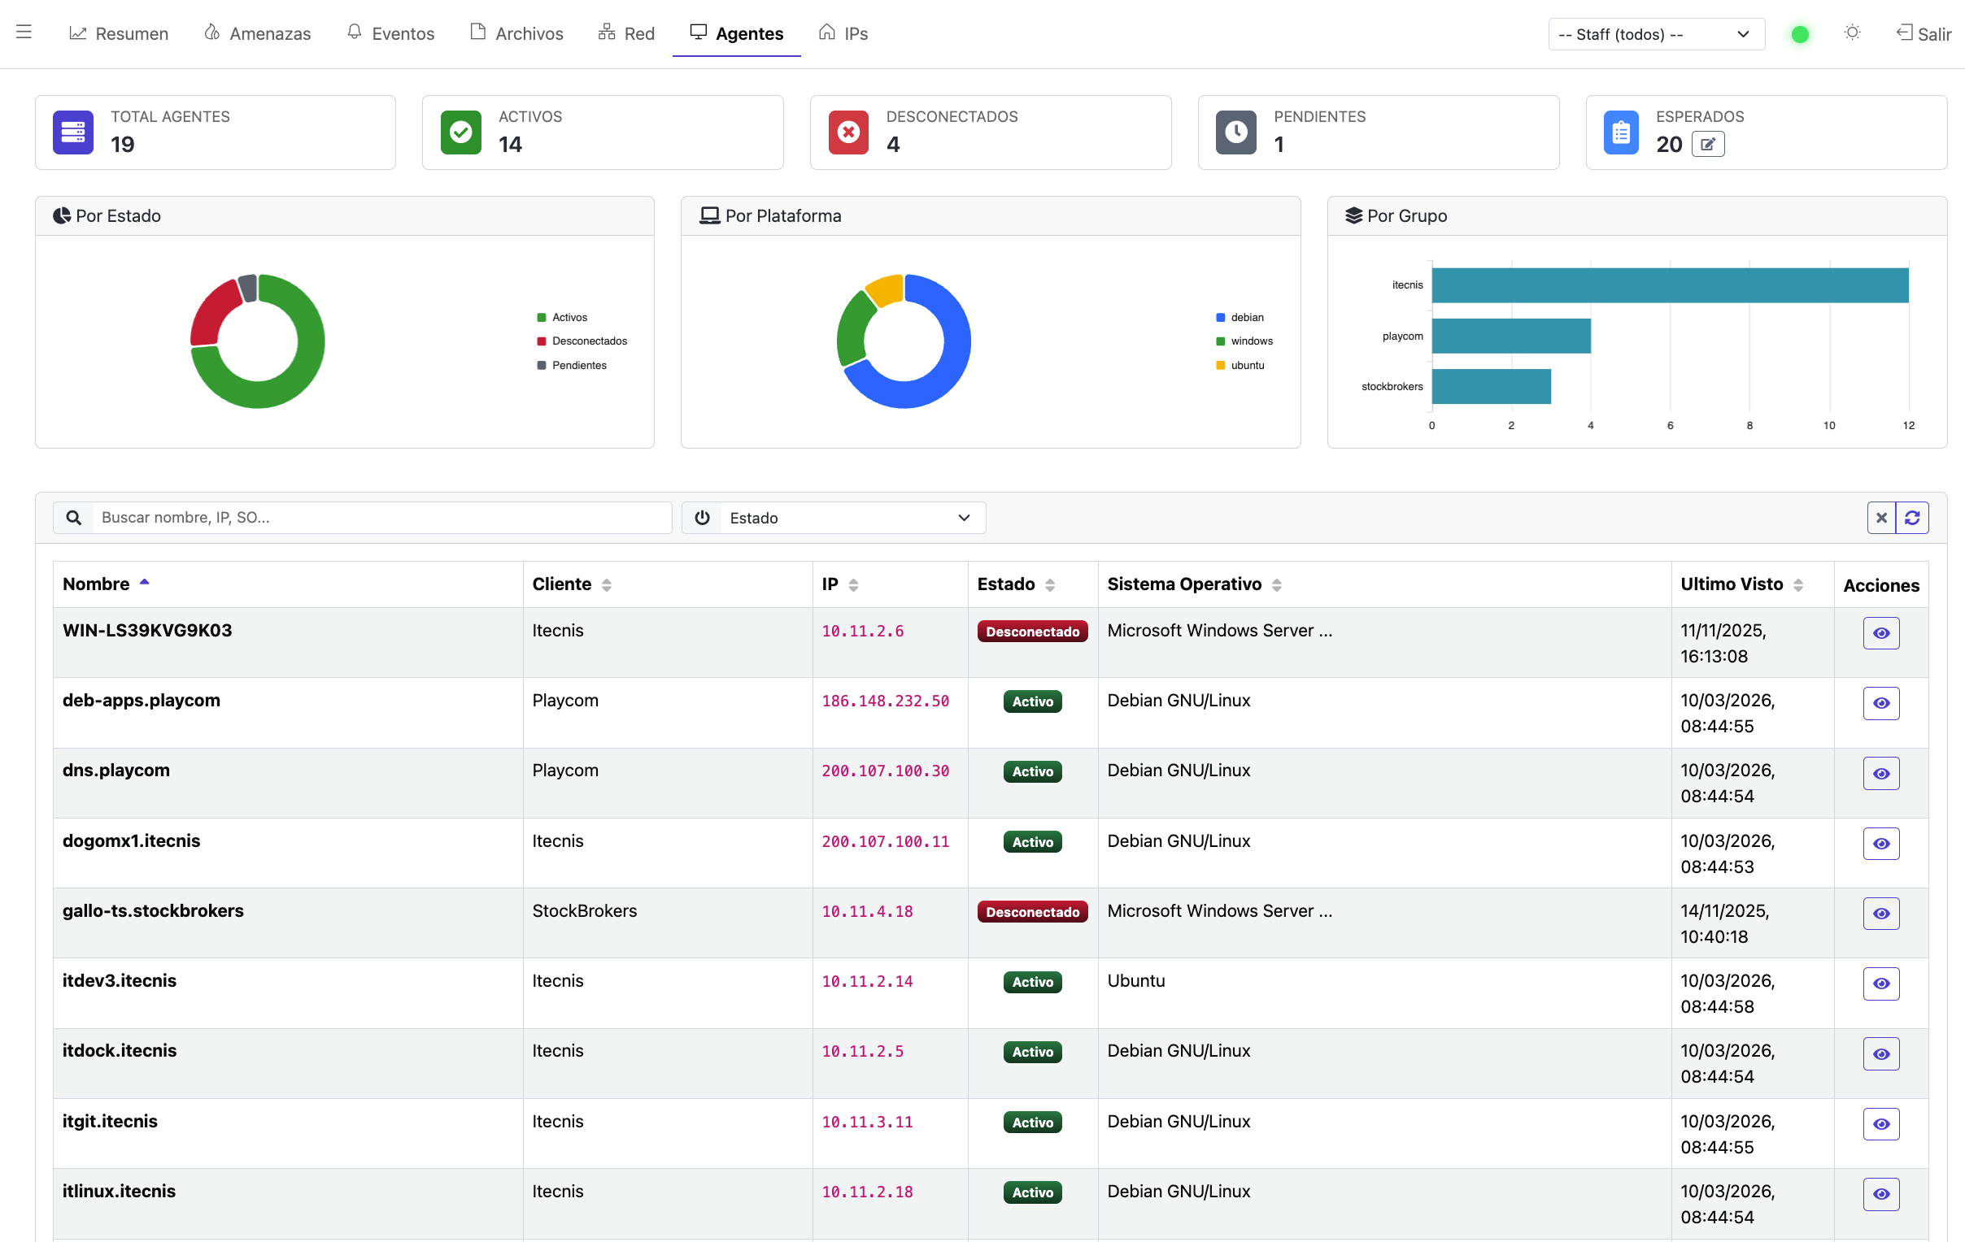Clear filters with the X button
Viewport: 1965px width, 1242px height.
point(1881,518)
